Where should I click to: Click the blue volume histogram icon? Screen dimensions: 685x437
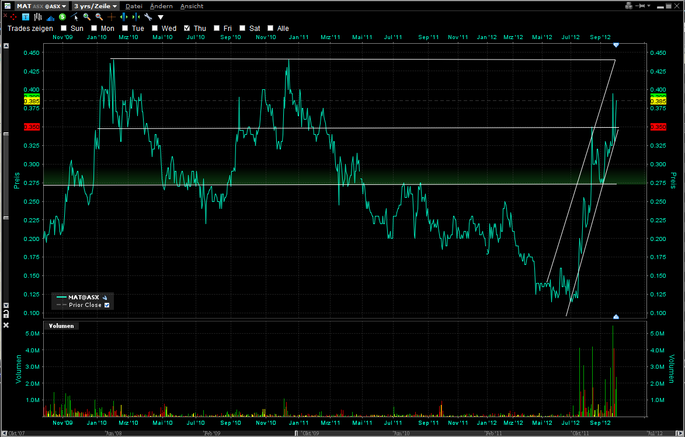(x=50, y=18)
